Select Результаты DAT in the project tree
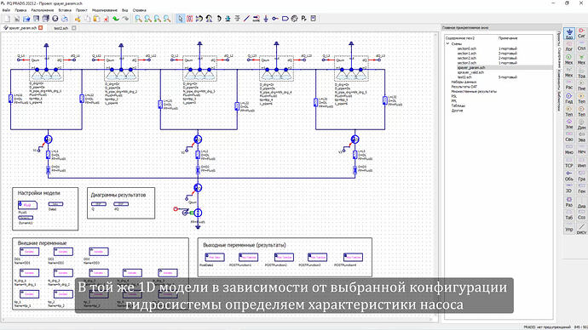588x330 pixels. coord(464,87)
